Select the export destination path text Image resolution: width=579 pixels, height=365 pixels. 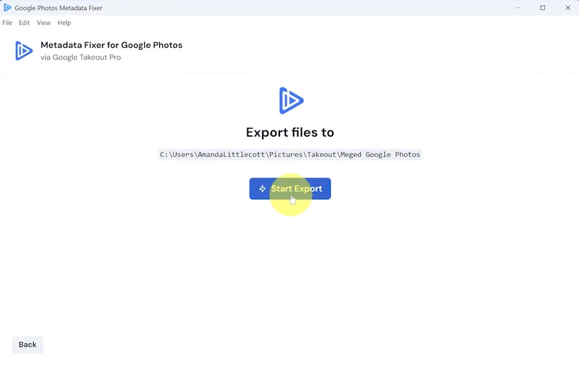click(290, 154)
